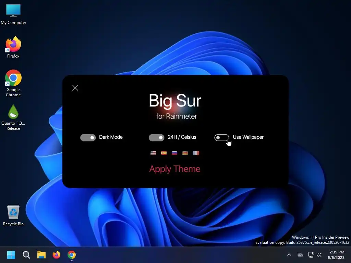Screen dimensions: 351x263
Task: Select the Russian flag language
Action: pyautogui.click(x=174, y=153)
